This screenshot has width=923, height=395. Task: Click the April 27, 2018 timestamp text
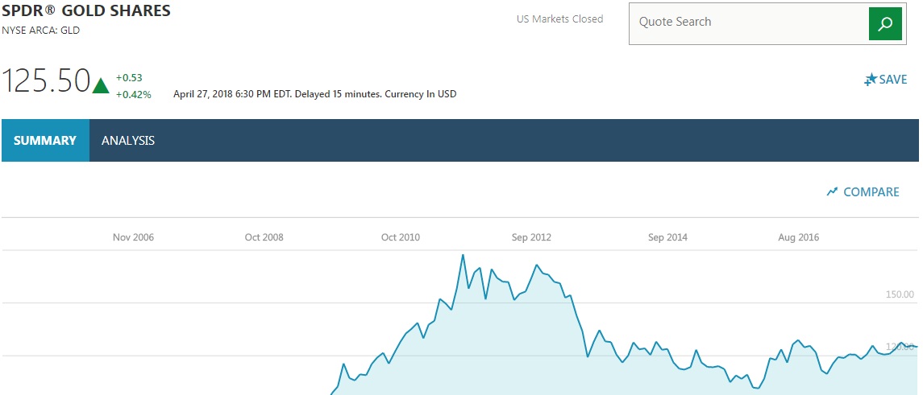(x=315, y=94)
